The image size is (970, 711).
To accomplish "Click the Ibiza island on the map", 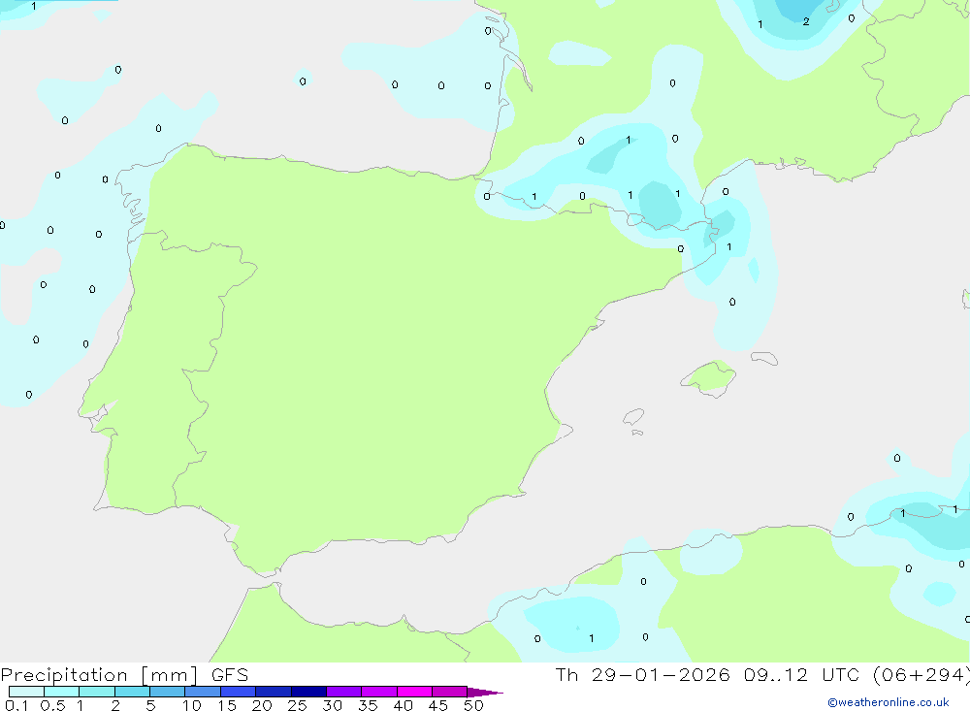I will click(633, 417).
